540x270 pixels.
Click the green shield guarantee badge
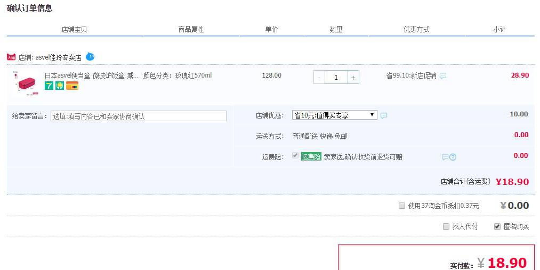coord(60,86)
